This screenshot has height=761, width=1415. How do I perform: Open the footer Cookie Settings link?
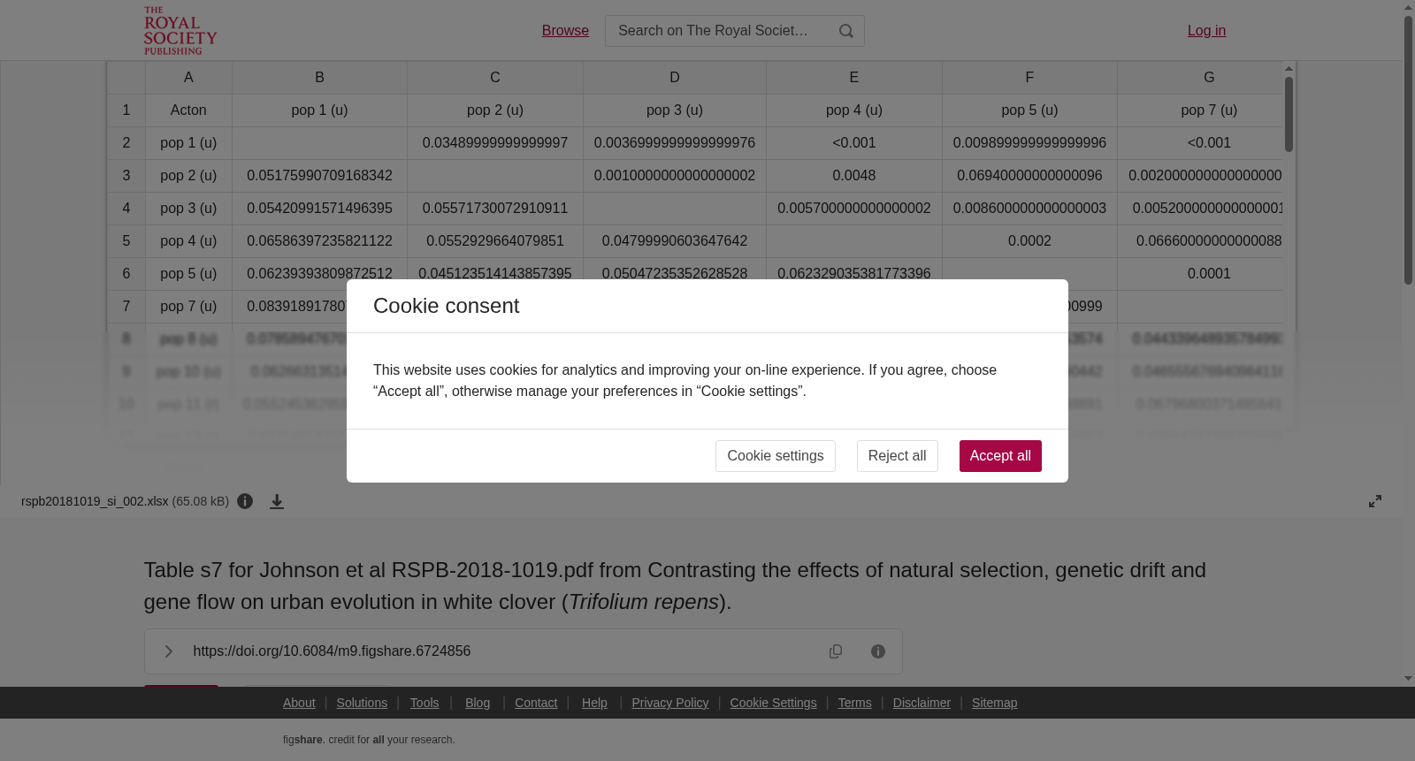click(773, 703)
